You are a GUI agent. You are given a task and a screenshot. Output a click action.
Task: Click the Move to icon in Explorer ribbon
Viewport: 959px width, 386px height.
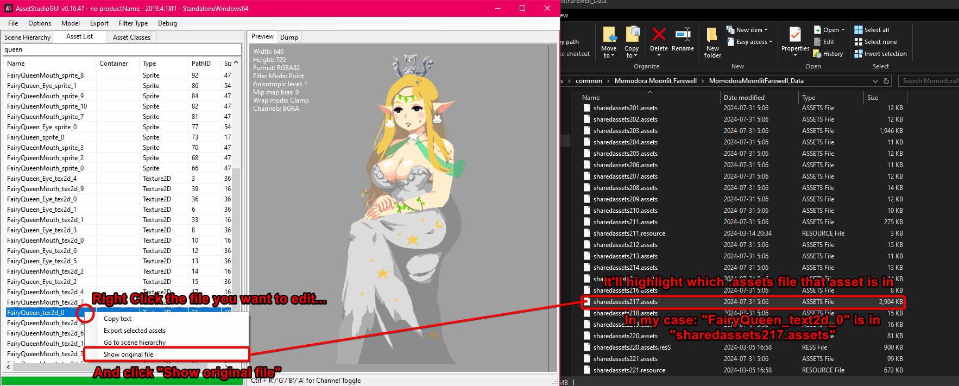click(609, 34)
